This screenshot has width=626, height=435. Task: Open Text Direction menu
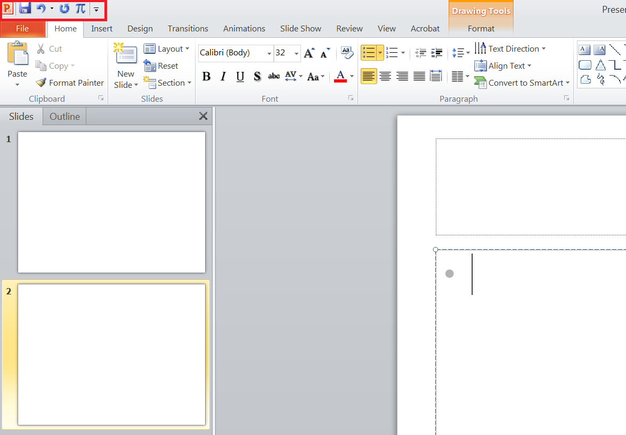[x=510, y=48]
